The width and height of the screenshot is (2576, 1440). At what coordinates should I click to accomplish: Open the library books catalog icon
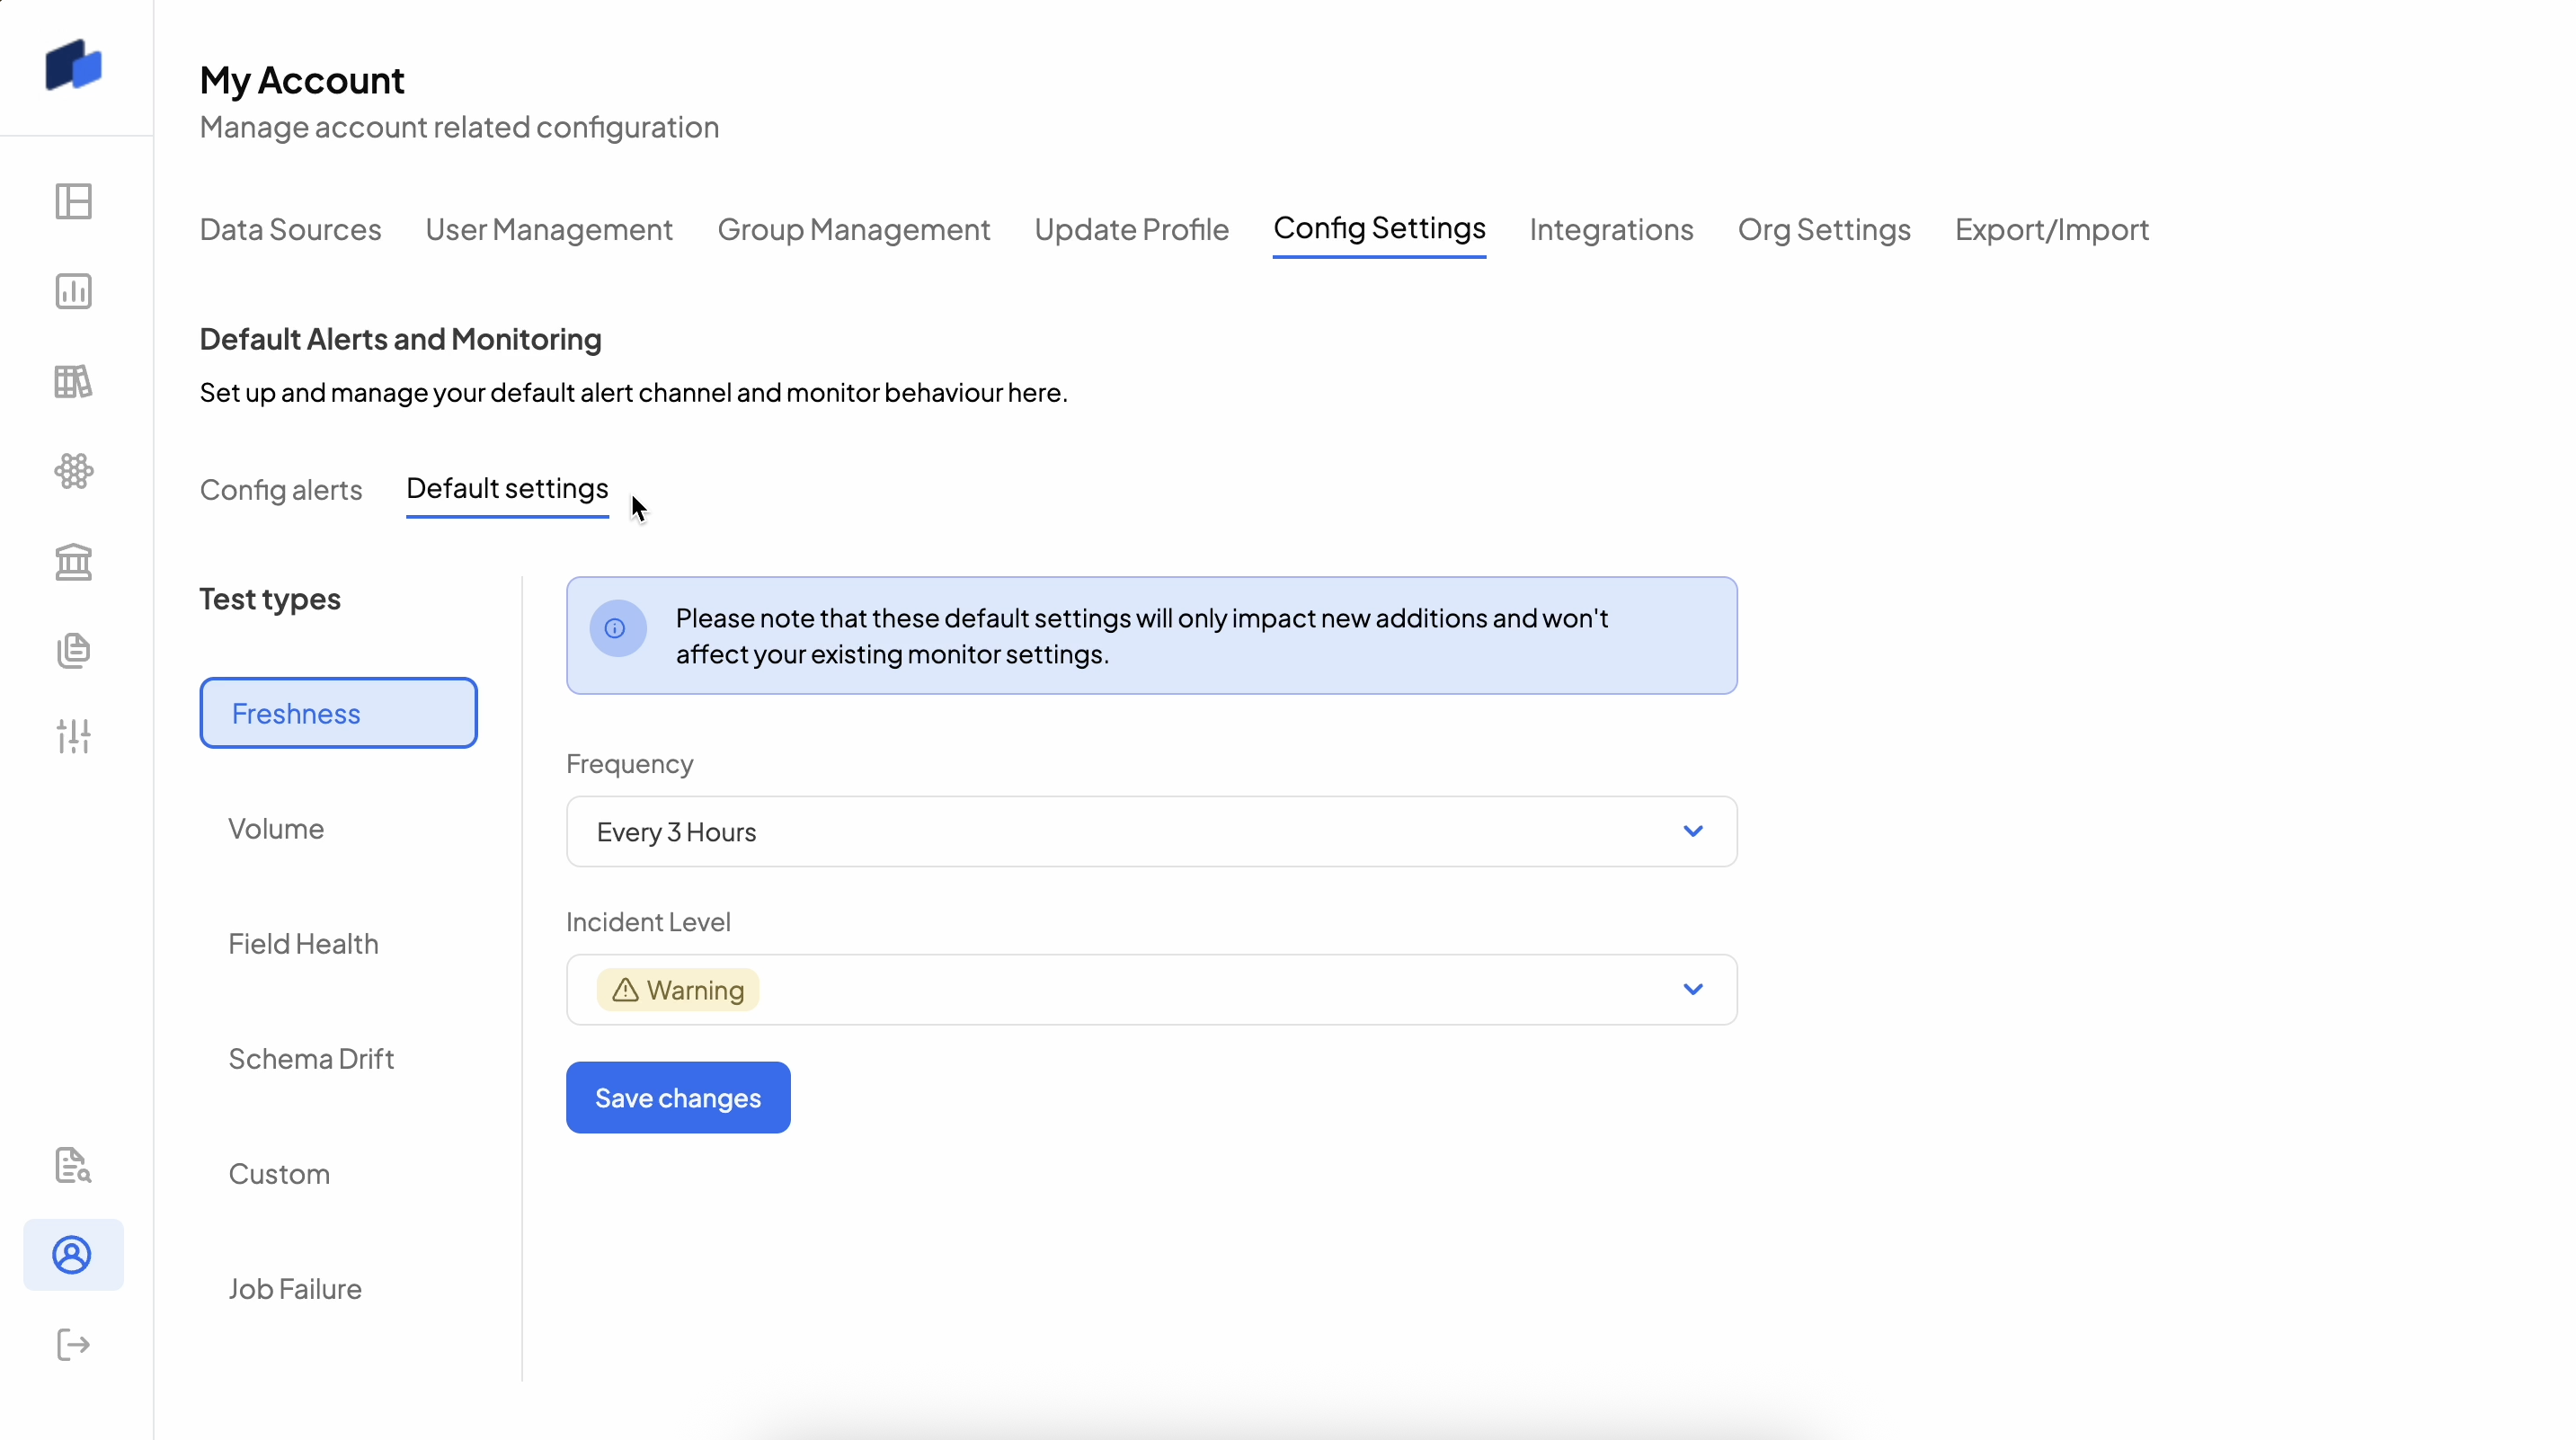73,381
